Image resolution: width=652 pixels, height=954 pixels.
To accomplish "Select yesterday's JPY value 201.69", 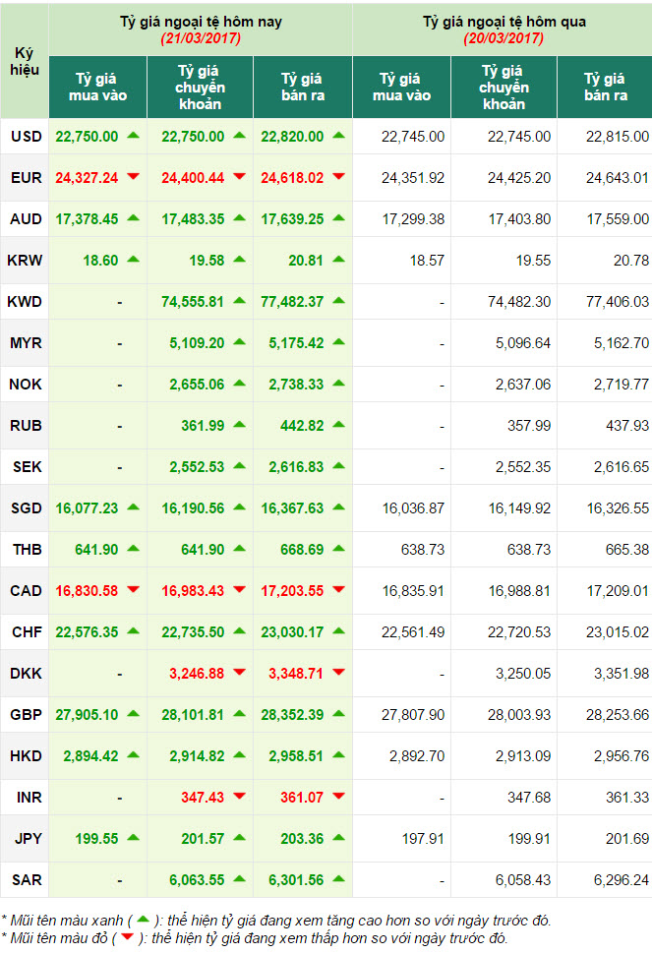I will pos(627,838).
